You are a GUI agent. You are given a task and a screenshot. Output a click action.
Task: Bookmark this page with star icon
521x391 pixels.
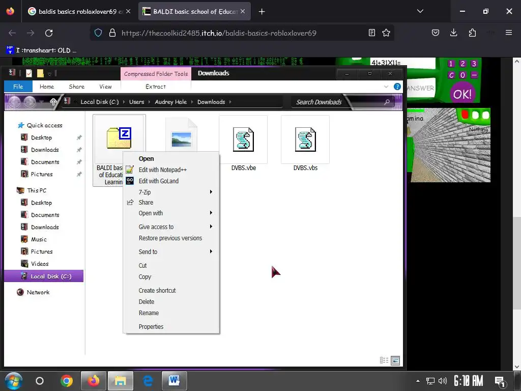pyautogui.click(x=386, y=33)
